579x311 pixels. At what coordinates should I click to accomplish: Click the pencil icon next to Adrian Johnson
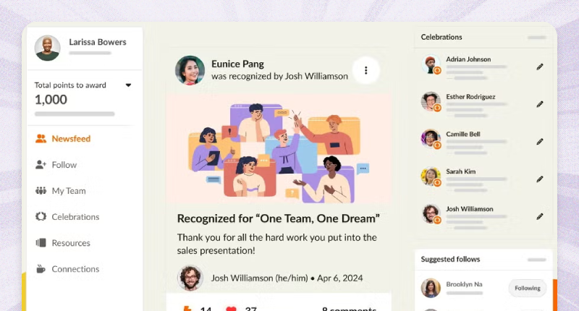(x=539, y=67)
